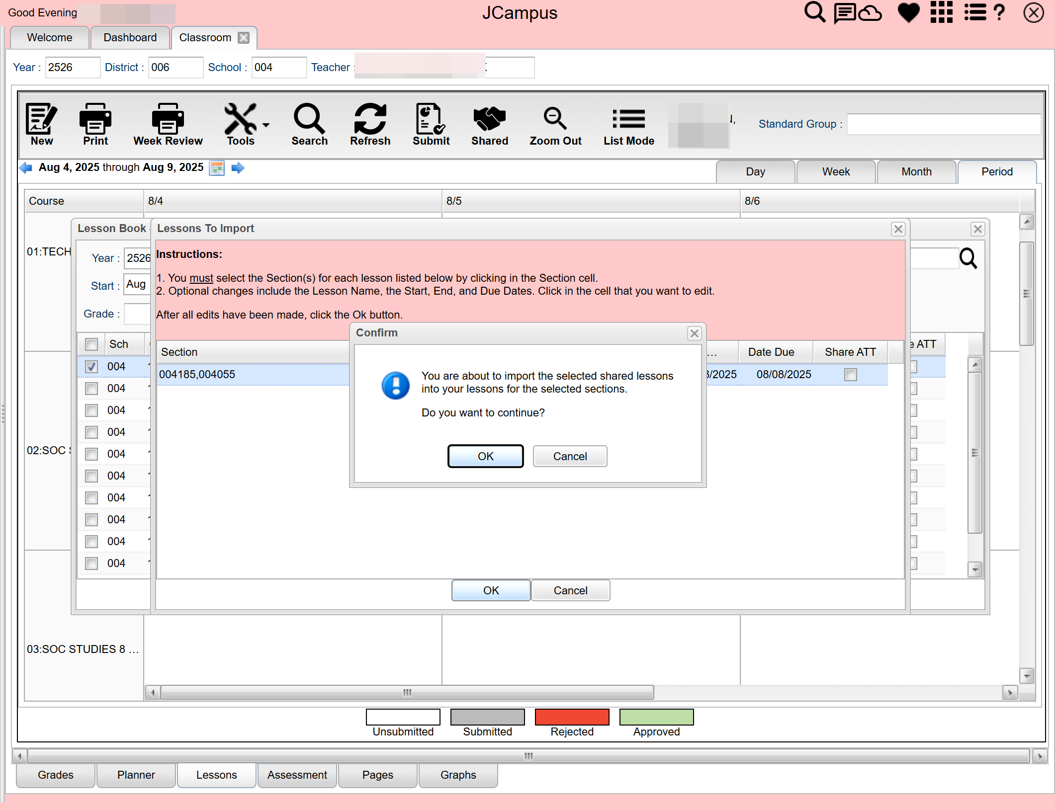Click the Lesson Book search magnifier

[968, 258]
